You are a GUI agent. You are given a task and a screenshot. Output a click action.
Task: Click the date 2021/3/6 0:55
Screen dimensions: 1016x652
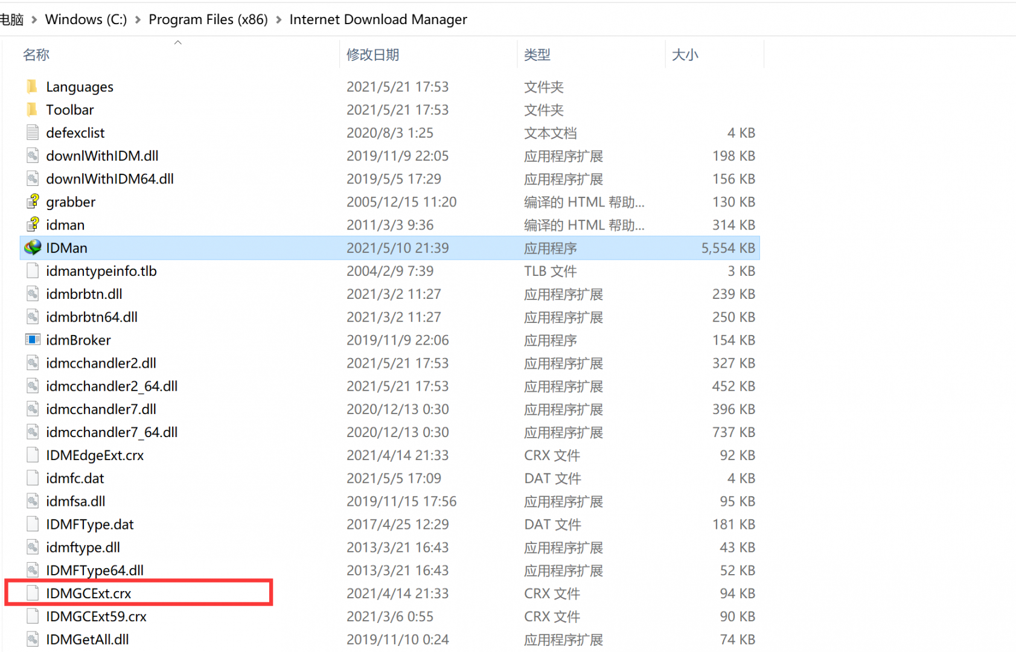(390, 616)
